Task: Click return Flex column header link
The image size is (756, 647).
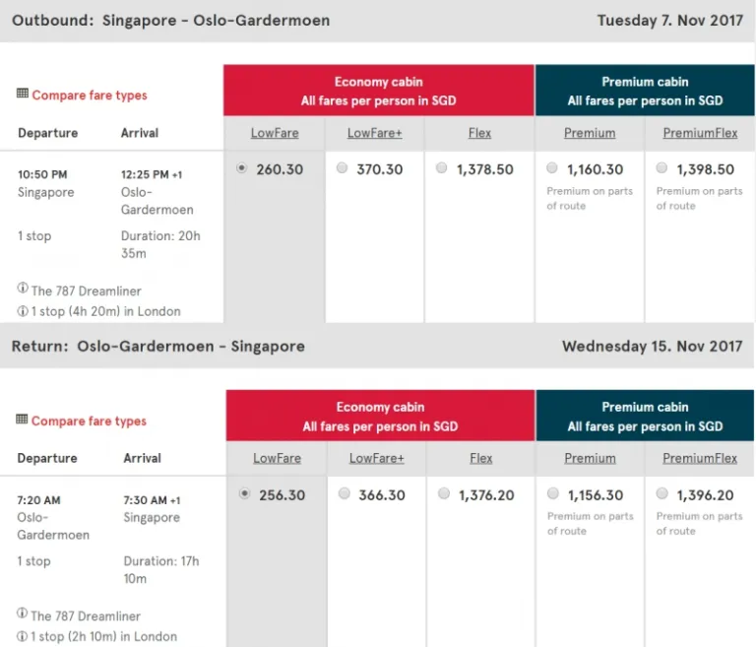Action: tap(481, 458)
